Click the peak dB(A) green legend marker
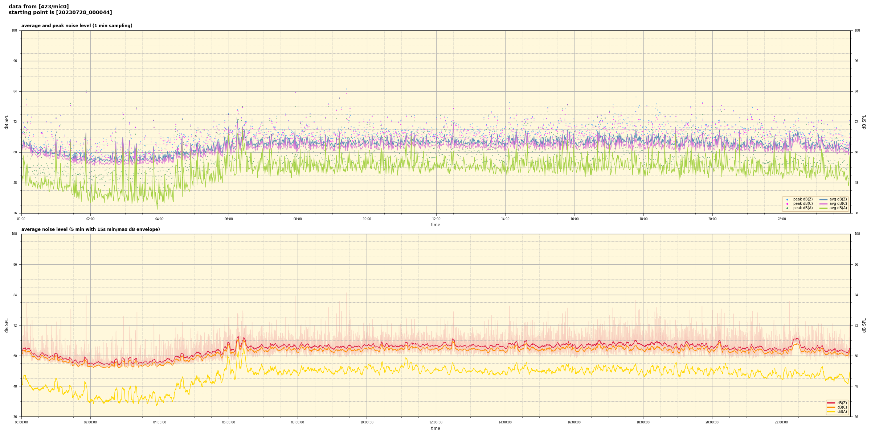 [787, 208]
